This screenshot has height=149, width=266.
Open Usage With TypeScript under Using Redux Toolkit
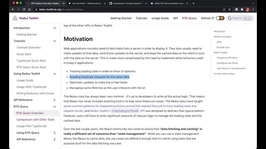[32, 87]
